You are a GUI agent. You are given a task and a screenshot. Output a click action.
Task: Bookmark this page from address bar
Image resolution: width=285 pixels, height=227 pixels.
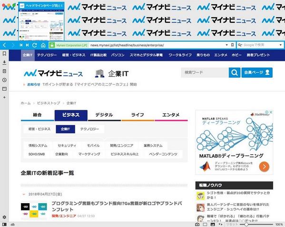tap(232, 45)
